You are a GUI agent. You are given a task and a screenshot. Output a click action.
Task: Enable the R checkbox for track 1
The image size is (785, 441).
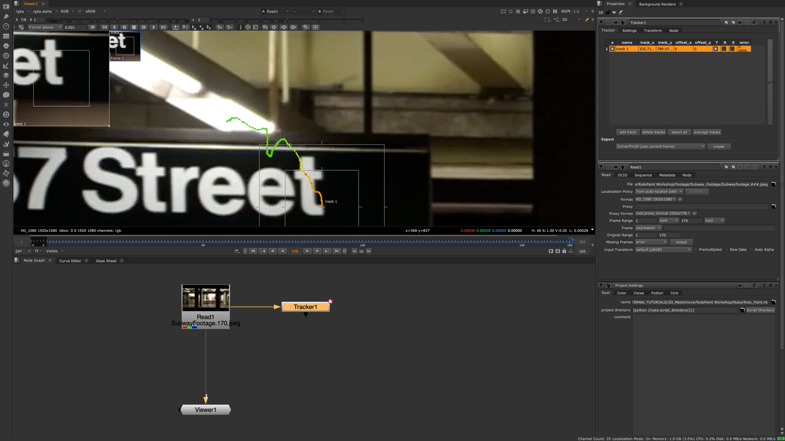[724, 49]
